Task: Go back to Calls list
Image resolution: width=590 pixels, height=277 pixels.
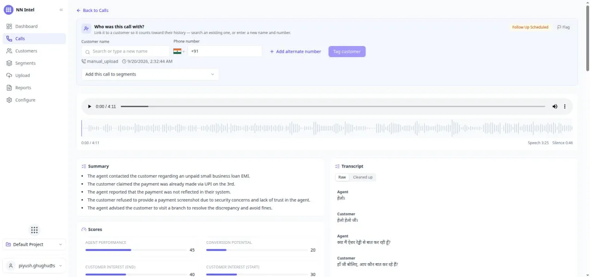Action: point(92,10)
